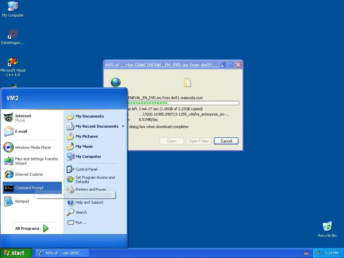Expand All Programs list
Image resolution: width=344 pixels, height=258 pixels.
32,228
